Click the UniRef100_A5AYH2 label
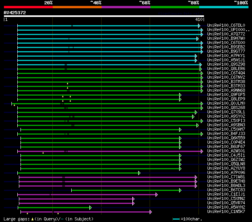 226,207
